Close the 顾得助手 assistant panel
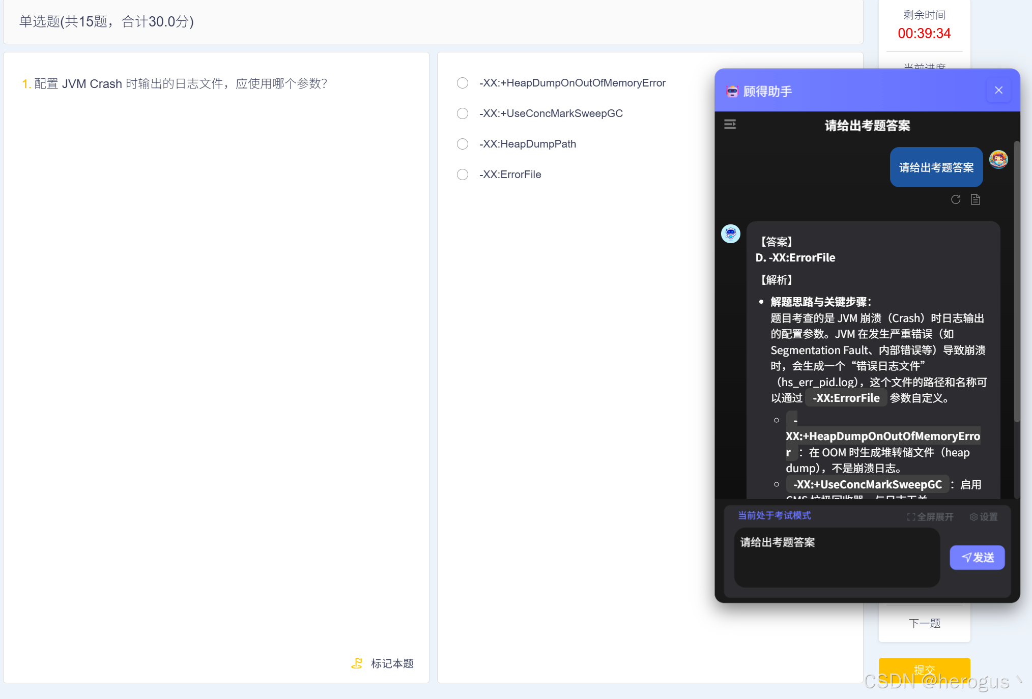The image size is (1032, 699). (998, 91)
